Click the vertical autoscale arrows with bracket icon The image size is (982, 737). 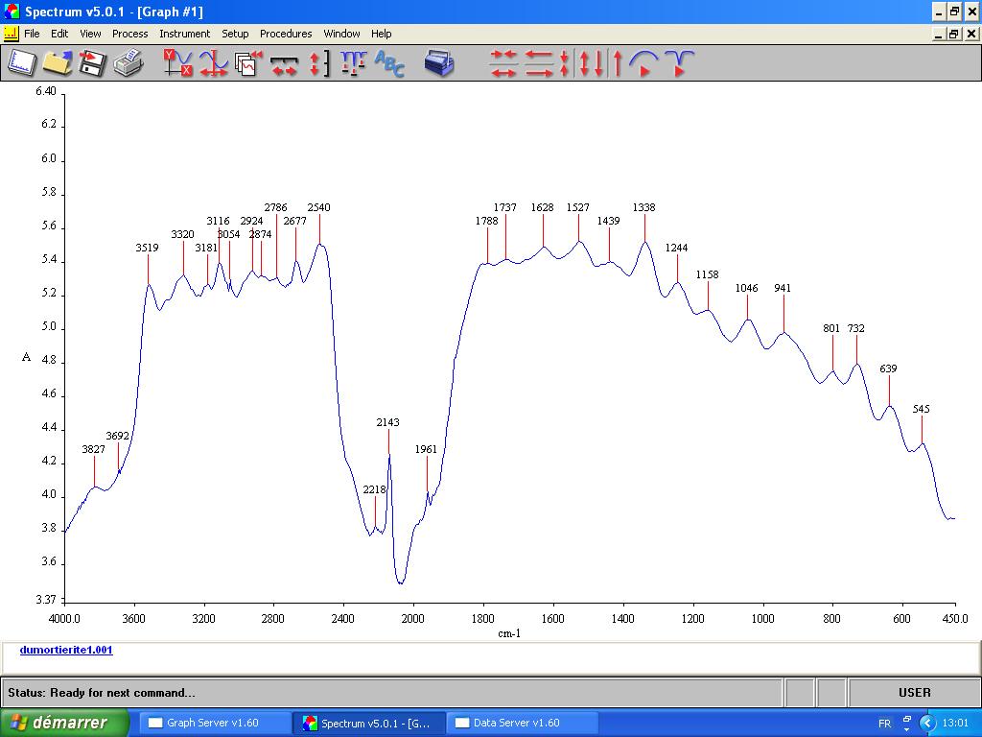coord(319,63)
